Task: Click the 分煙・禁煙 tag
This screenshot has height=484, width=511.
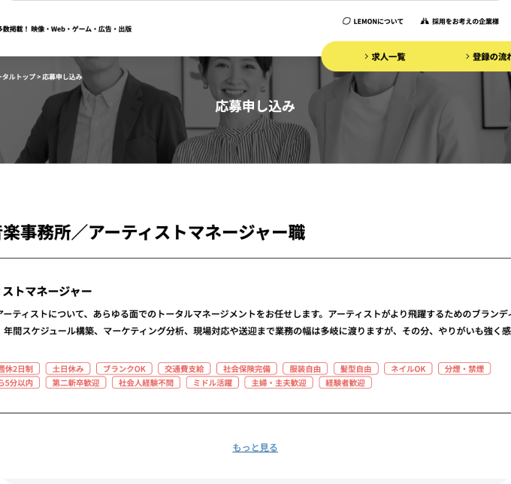Action: tap(464, 369)
